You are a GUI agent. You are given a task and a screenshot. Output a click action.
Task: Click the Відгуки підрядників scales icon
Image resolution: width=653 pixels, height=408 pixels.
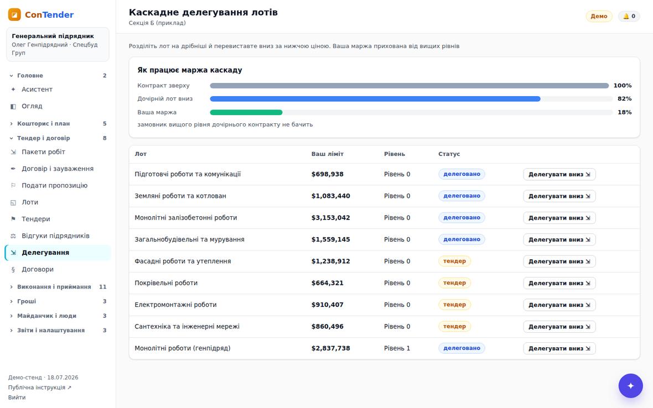13,236
